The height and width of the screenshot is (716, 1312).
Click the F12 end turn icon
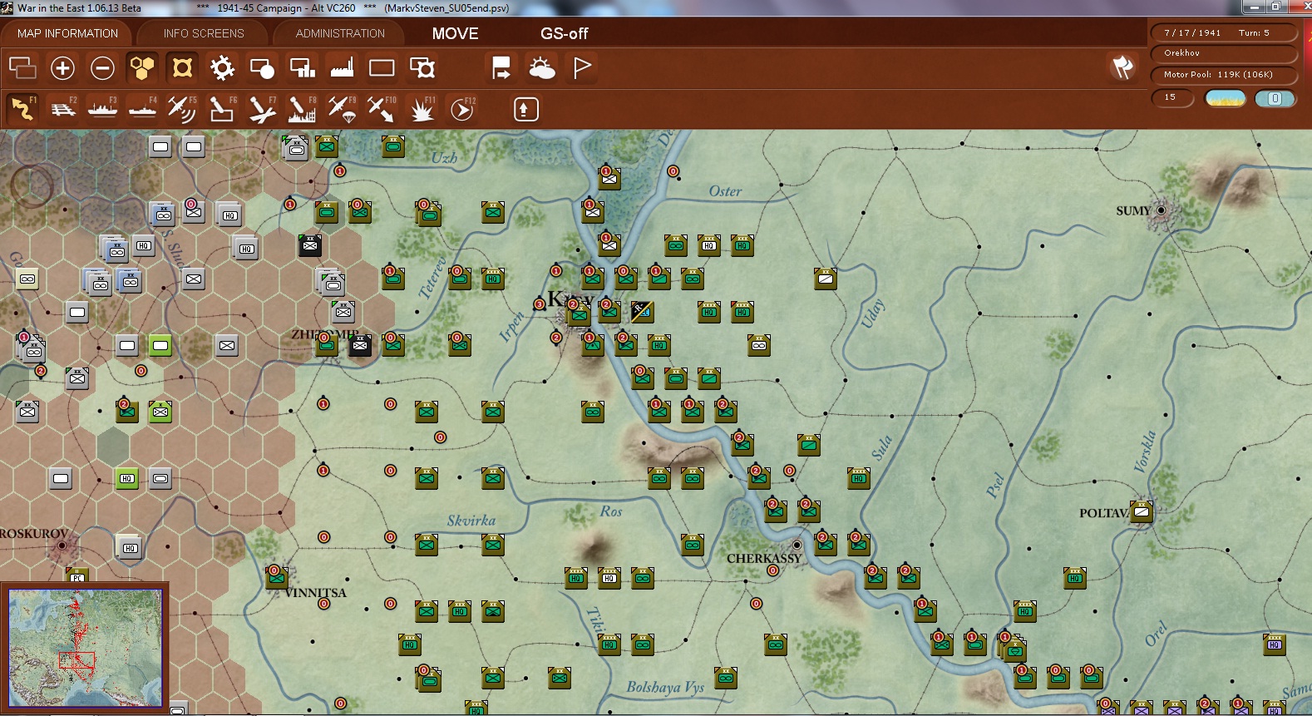click(x=461, y=109)
